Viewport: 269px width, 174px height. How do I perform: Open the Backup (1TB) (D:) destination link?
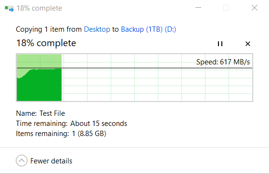click(149, 29)
